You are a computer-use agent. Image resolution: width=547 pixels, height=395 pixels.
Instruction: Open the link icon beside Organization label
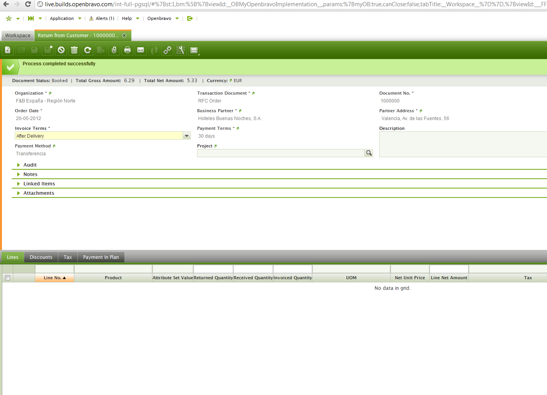50,93
